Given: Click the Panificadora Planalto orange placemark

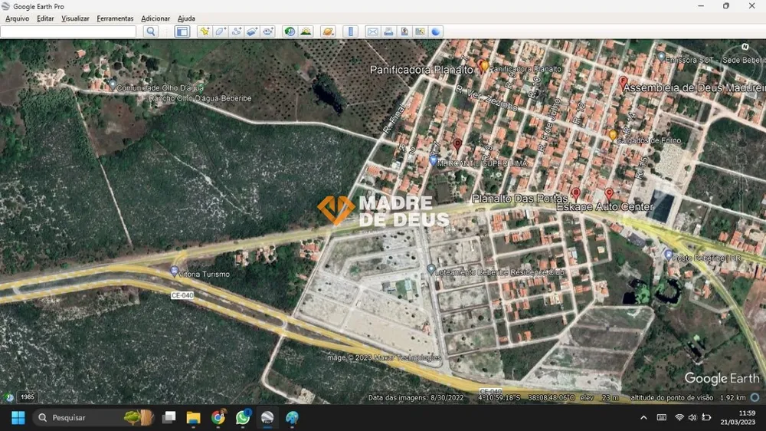Looking at the screenshot, I should tap(483, 65).
